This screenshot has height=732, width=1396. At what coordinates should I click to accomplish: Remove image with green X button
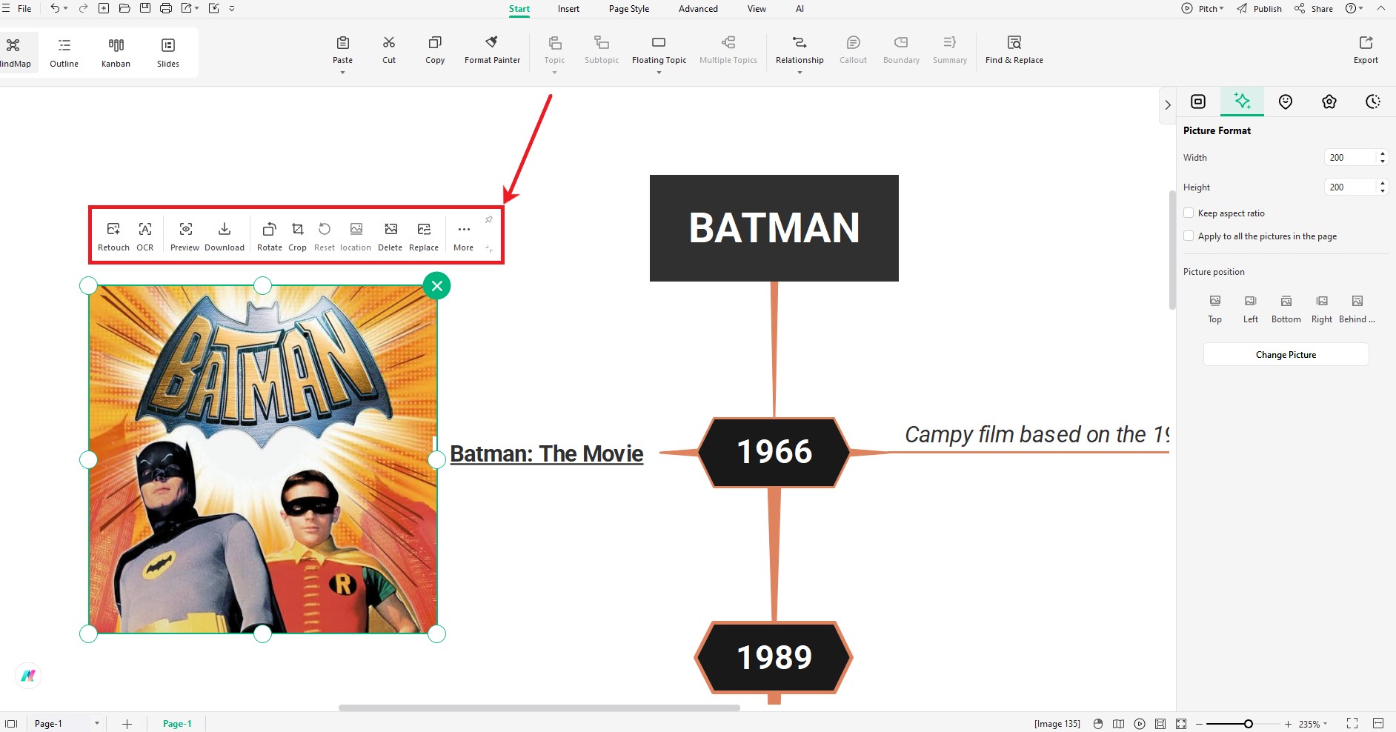(x=437, y=285)
